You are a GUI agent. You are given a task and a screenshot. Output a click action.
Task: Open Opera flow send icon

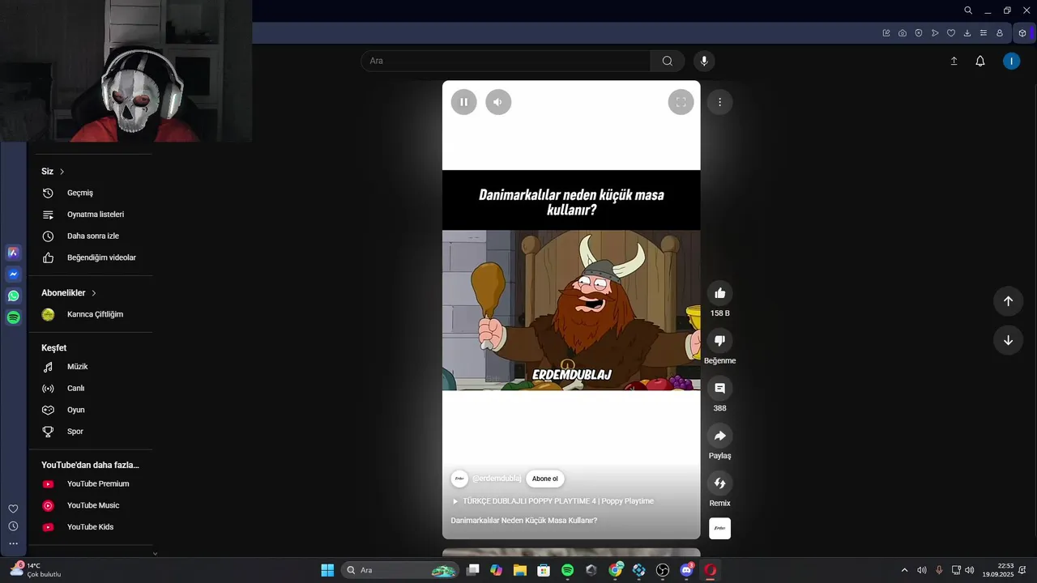coord(935,33)
